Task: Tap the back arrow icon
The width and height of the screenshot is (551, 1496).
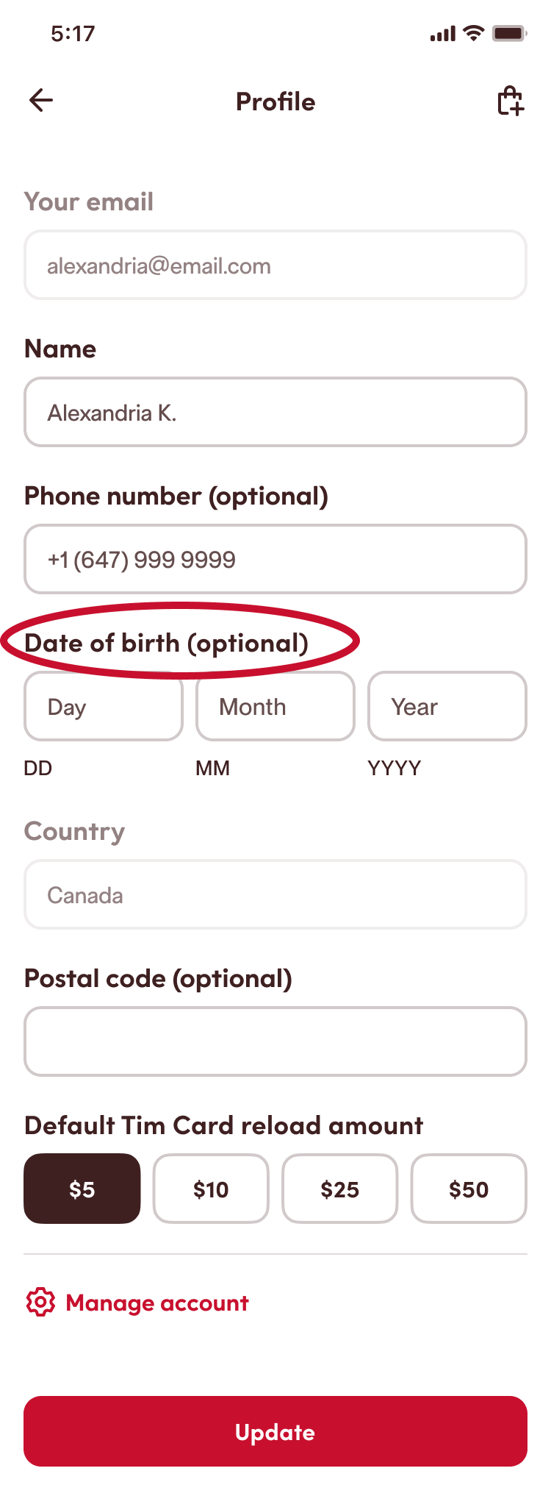Action: click(41, 101)
